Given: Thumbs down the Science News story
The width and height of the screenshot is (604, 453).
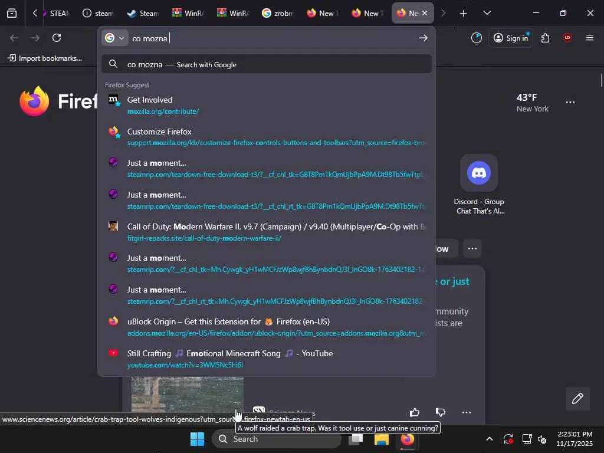Looking at the screenshot, I should (440, 412).
